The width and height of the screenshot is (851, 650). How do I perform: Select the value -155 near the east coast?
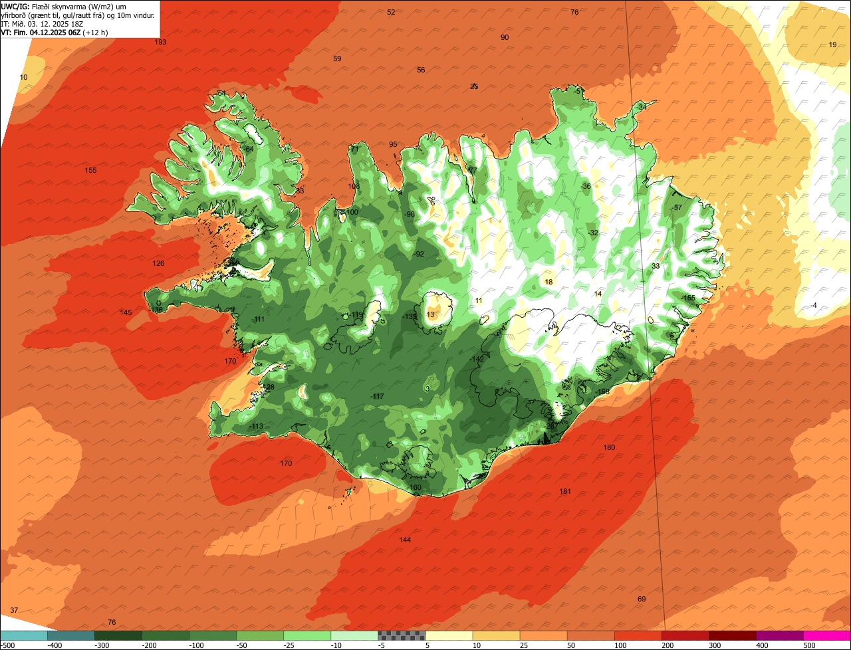point(688,298)
